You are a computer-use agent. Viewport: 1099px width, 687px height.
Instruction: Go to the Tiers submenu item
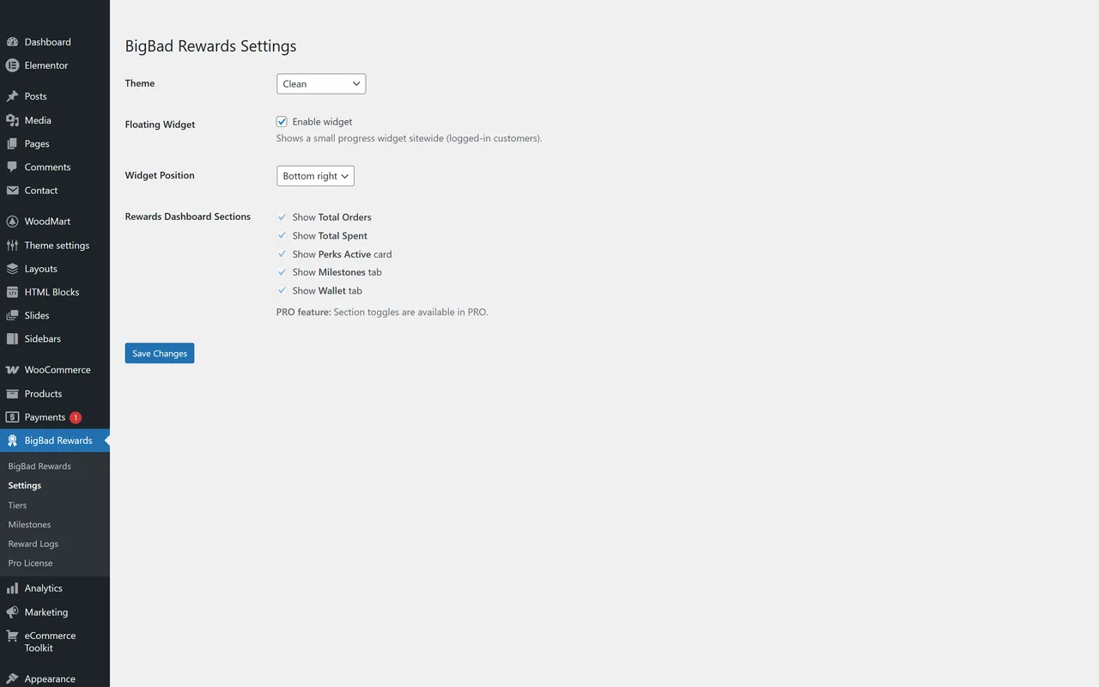[17, 505]
